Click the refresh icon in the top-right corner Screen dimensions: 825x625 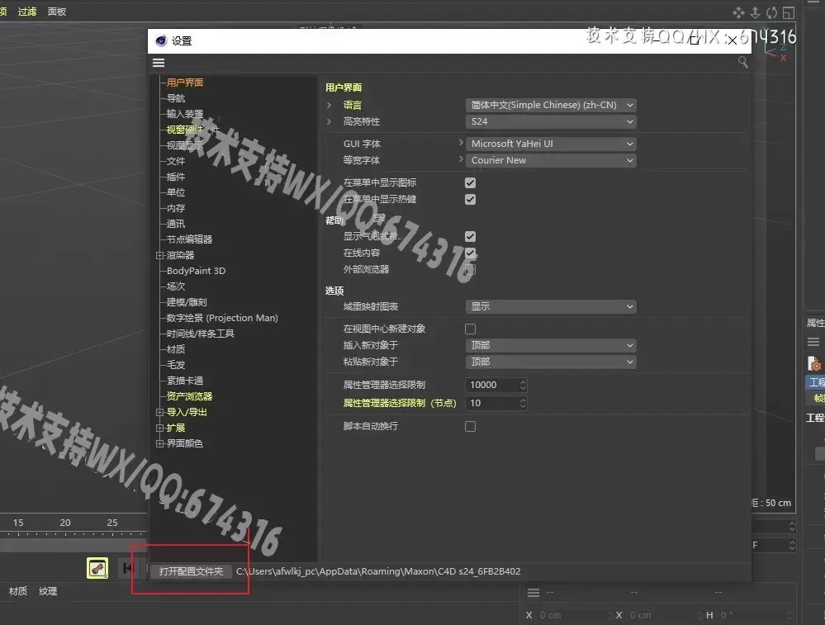[x=770, y=12]
